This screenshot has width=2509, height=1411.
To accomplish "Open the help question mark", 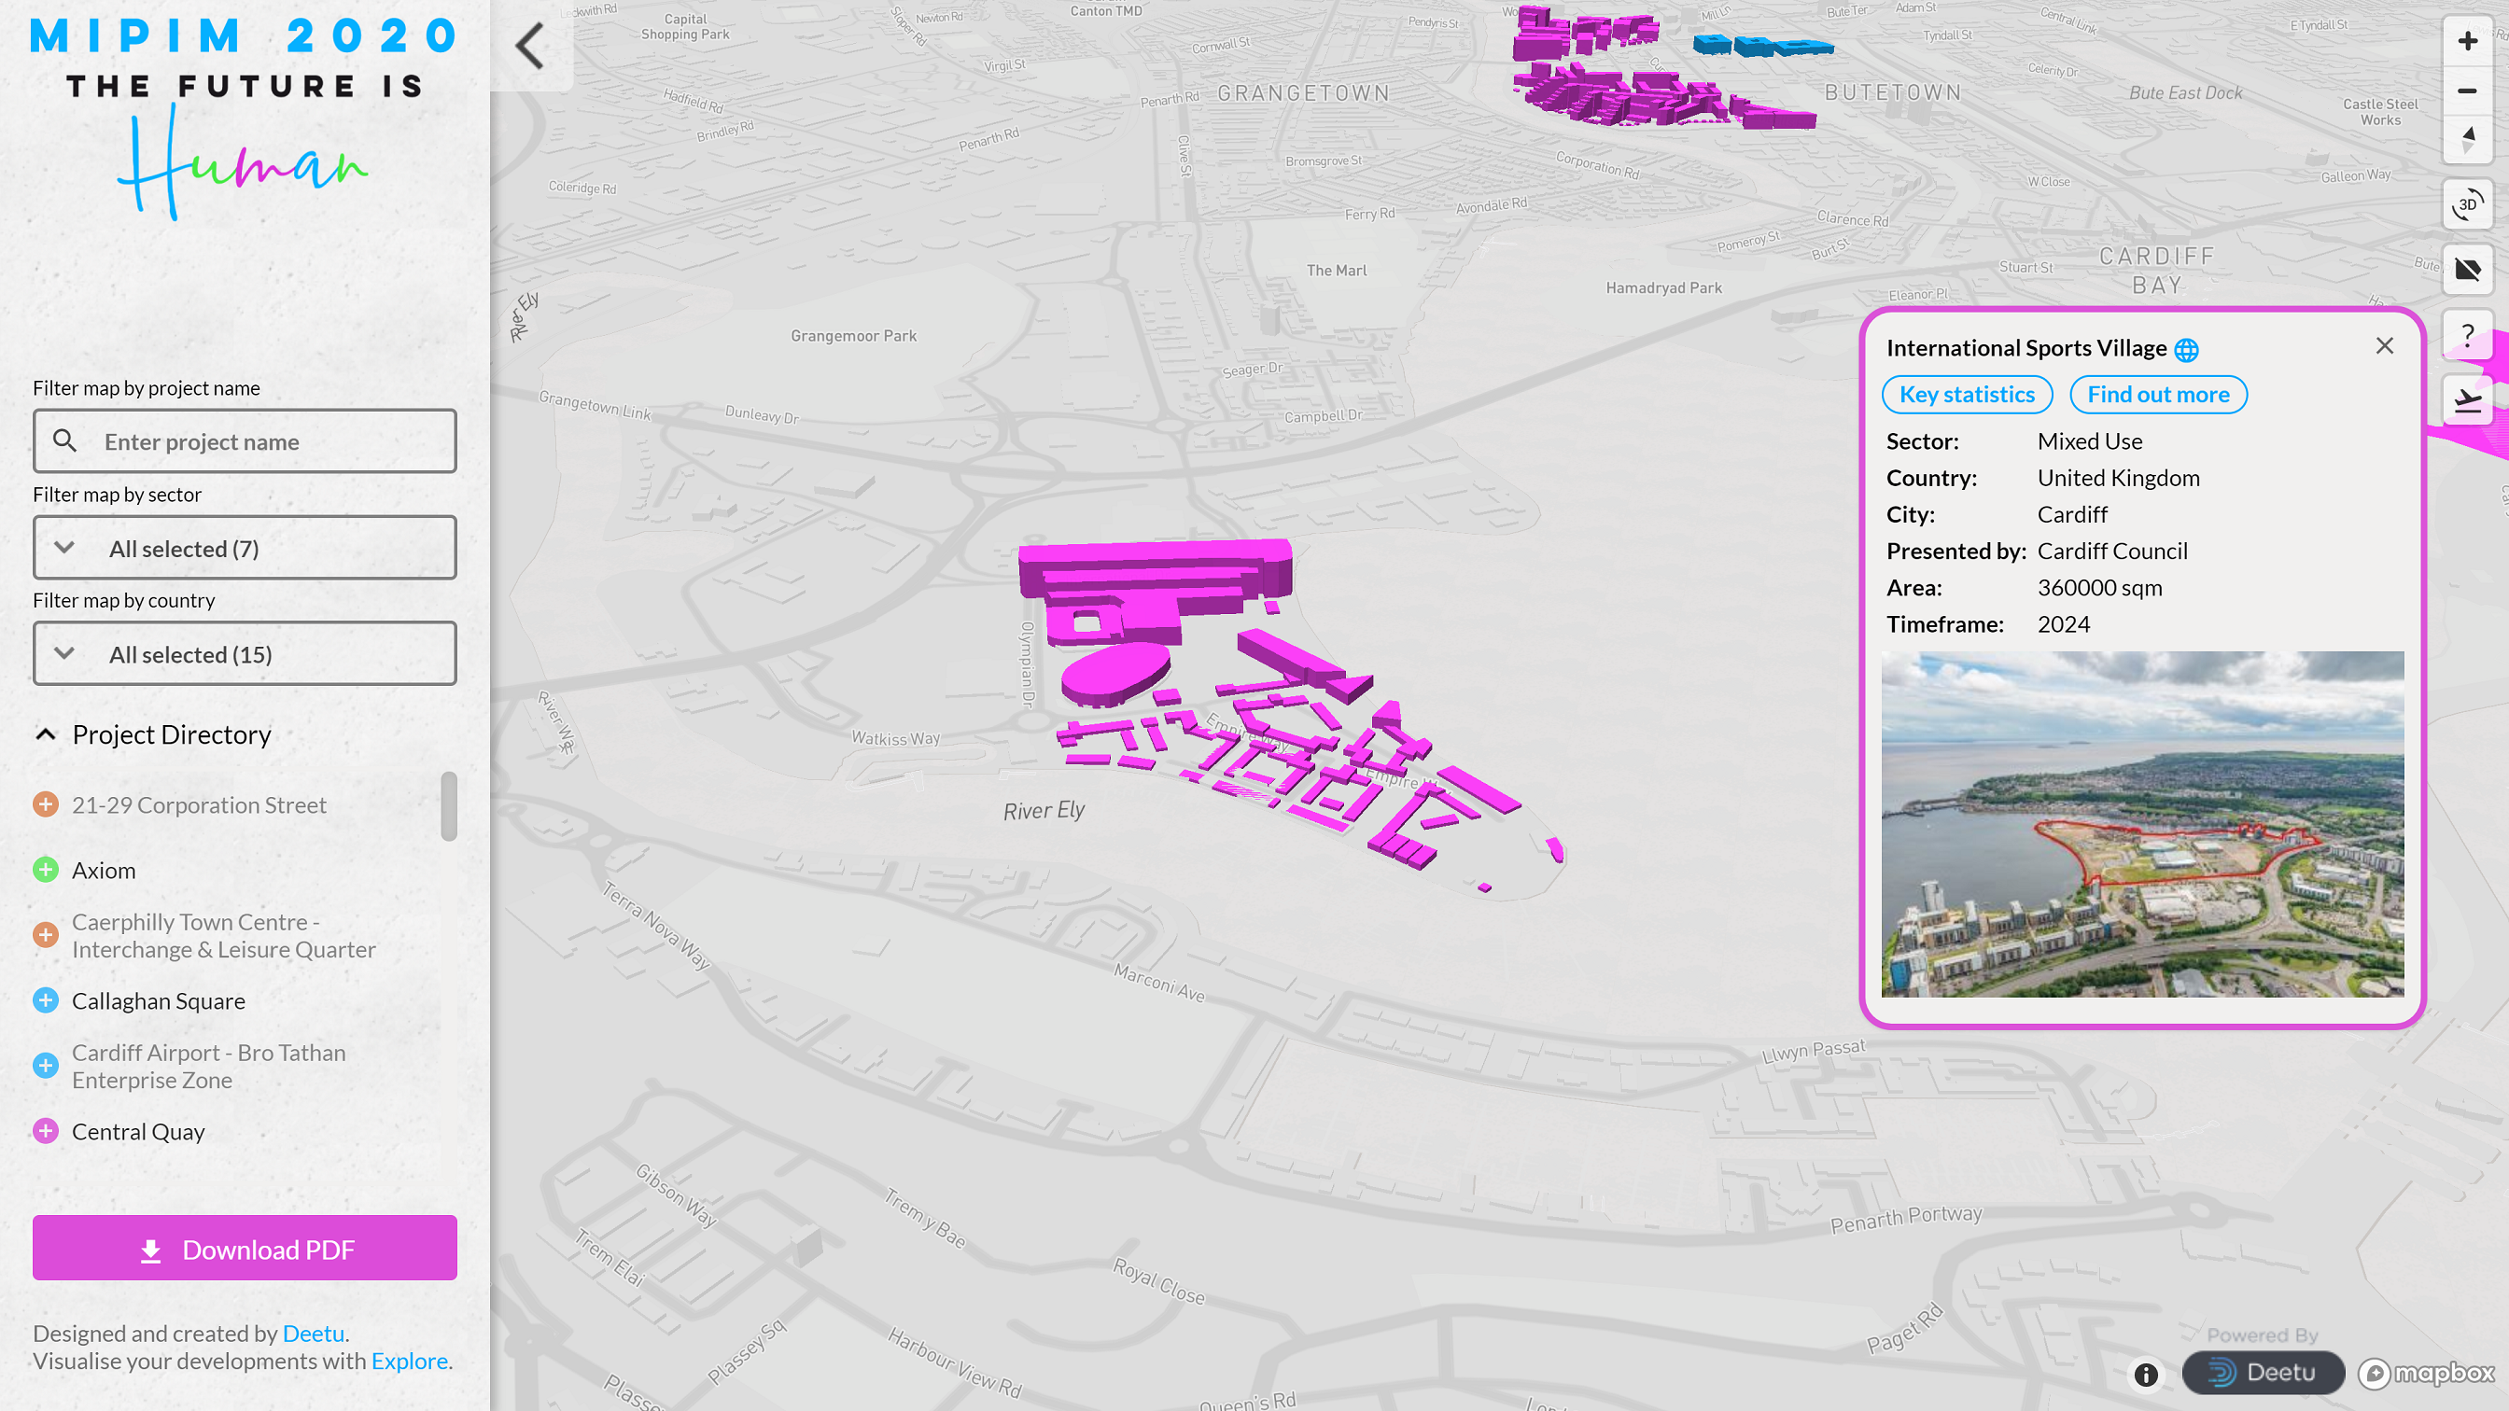I will point(2466,335).
